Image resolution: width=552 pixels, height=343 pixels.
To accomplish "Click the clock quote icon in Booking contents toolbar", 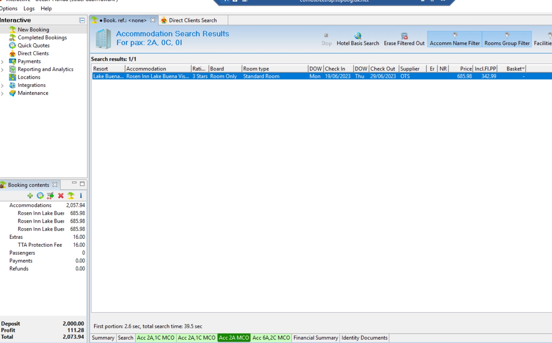I will (x=40, y=195).
